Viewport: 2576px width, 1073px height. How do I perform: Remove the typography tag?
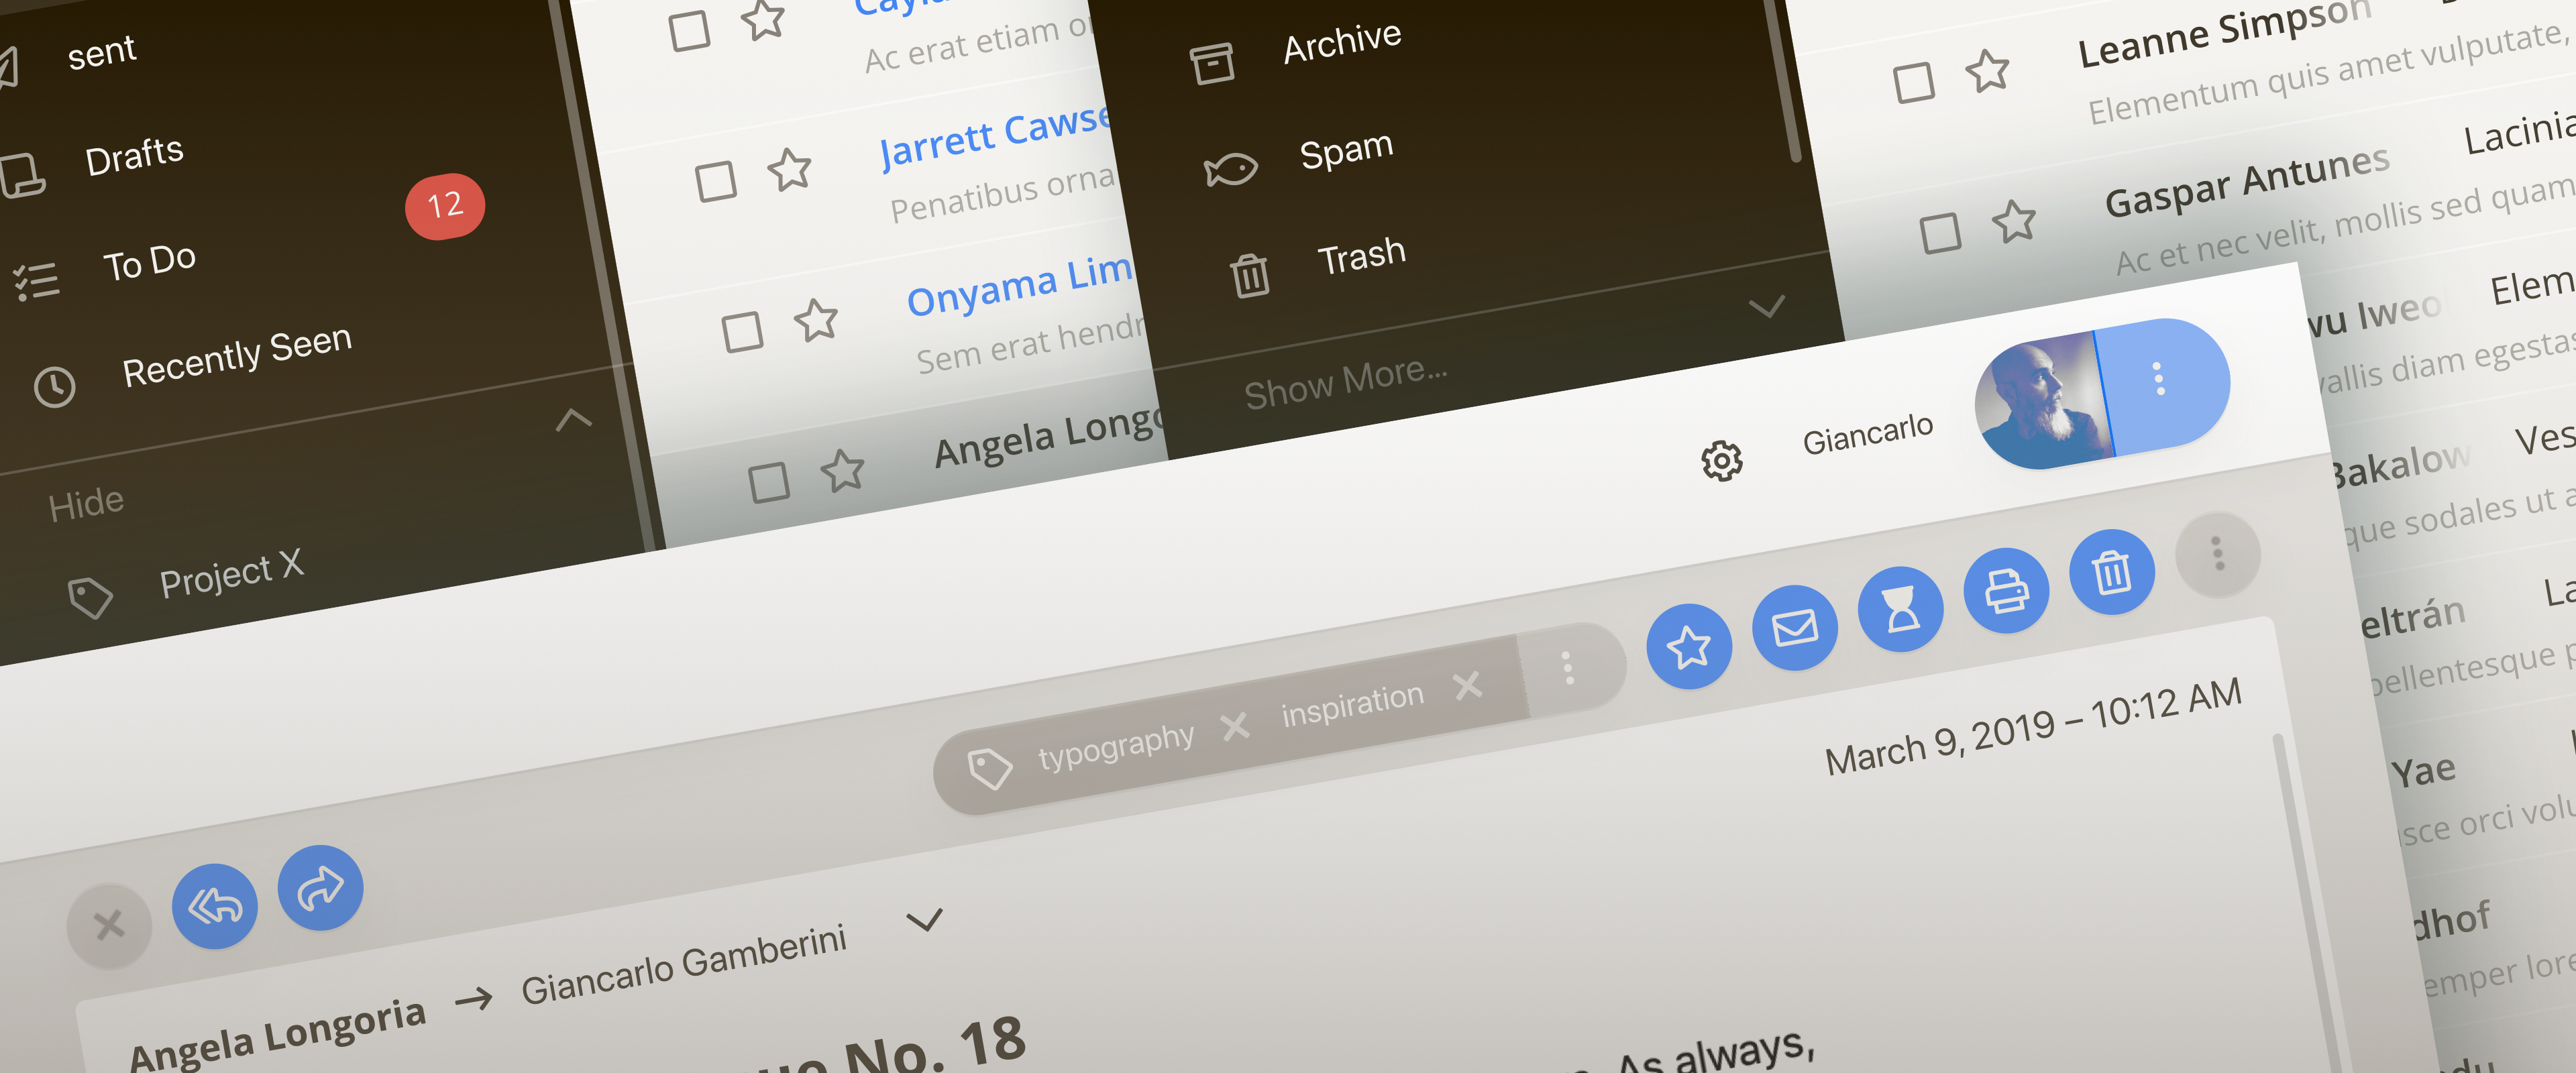click(x=1235, y=726)
